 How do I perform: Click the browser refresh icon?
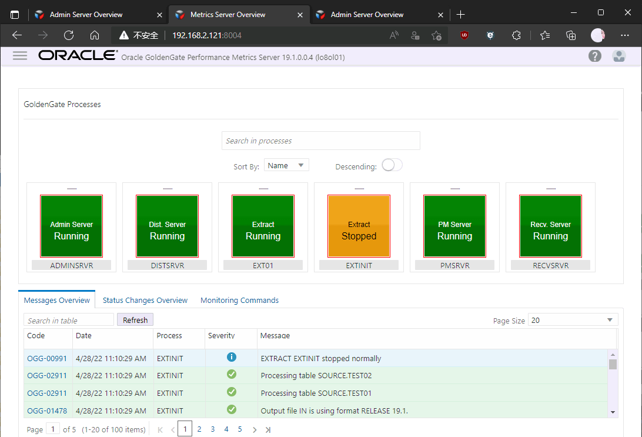tap(69, 35)
